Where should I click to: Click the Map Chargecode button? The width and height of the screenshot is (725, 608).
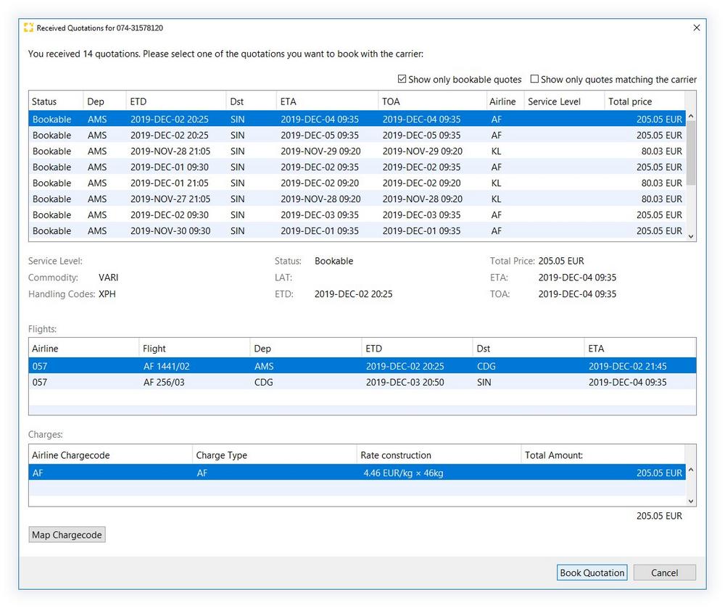pos(67,535)
